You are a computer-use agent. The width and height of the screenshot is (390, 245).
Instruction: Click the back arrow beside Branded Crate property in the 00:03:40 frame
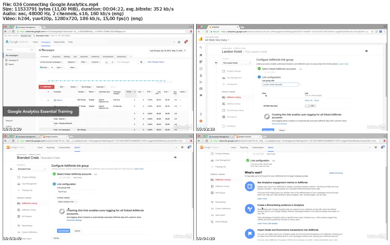coord(11,169)
